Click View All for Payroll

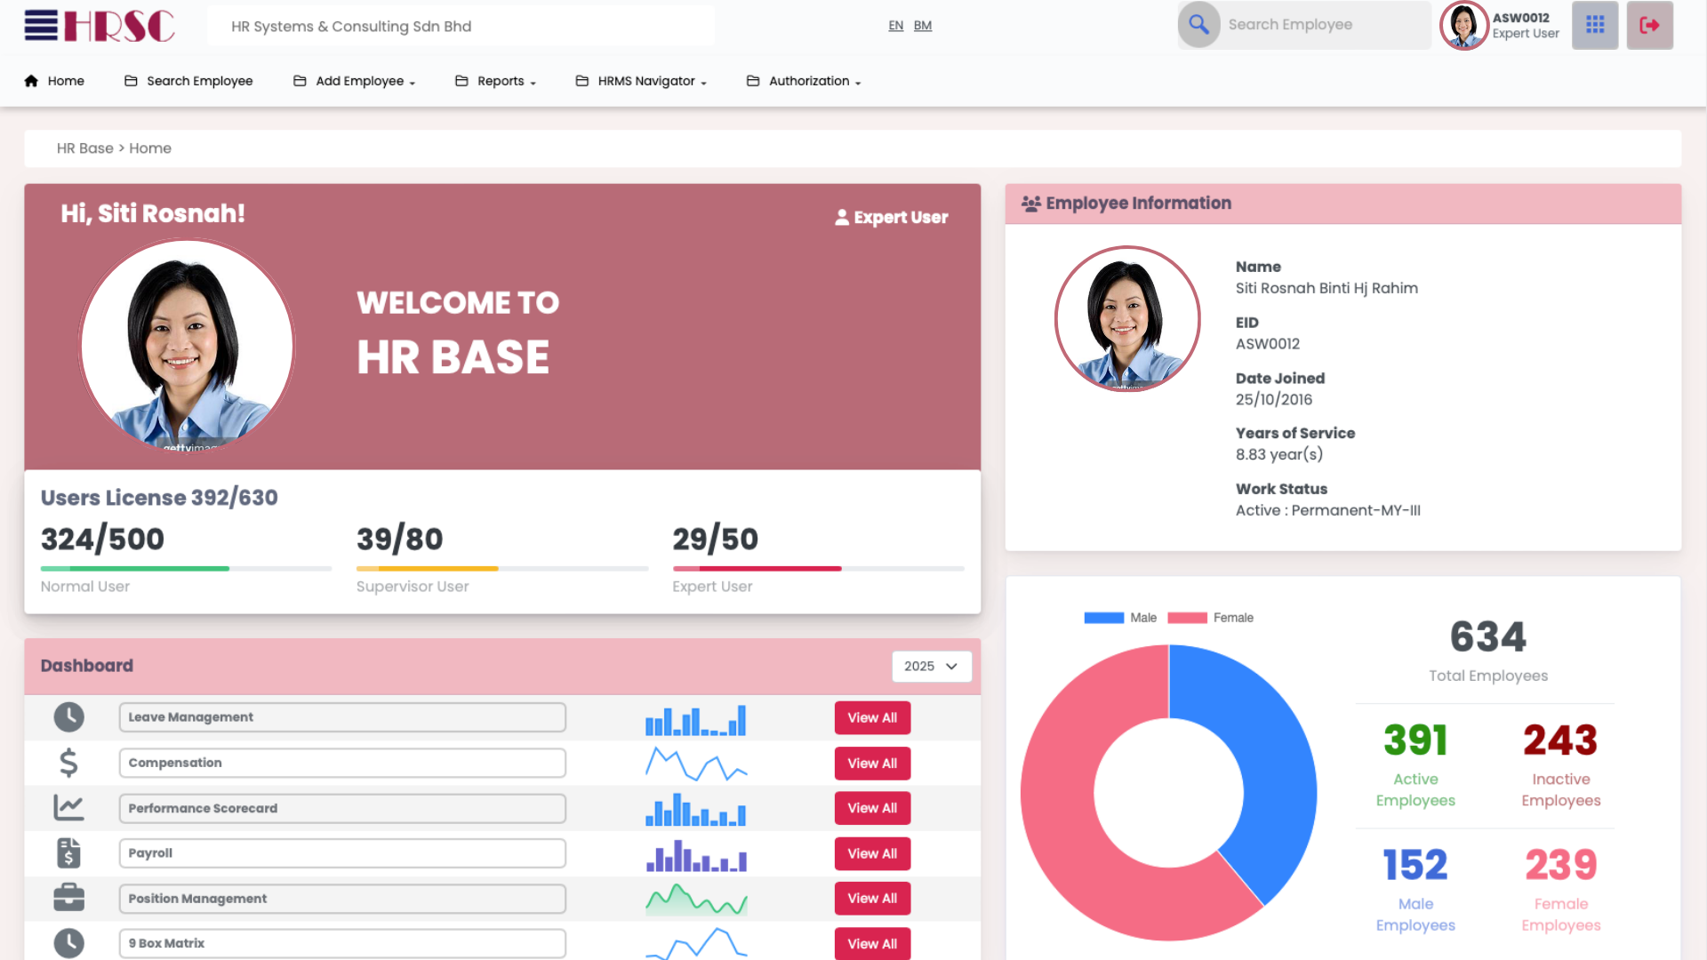pyautogui.click(x=871, y=853)
